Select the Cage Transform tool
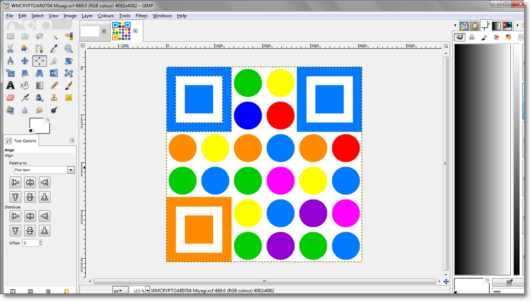This screenshot has height=302, width=532. point(68,73)
